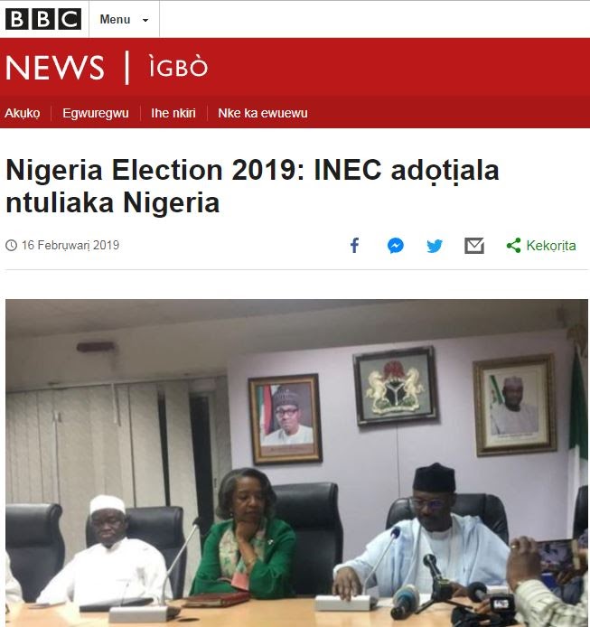Click the clock icon beside the date
The image size is (590, 627).
[11, 245]
